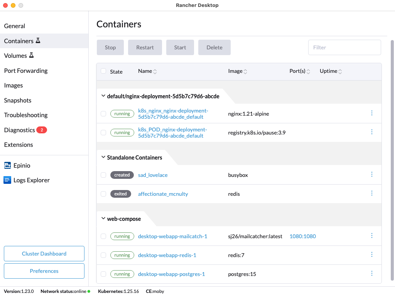Click the experimental flask icon beside Containers
The image size is (395, 296).
coord(38,40)
